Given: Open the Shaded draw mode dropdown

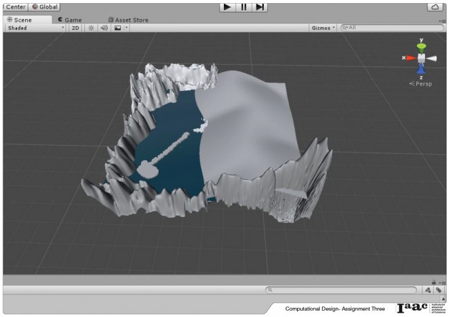Looking at the screenshot, I should pyautogui.click(x=35, y=28).
